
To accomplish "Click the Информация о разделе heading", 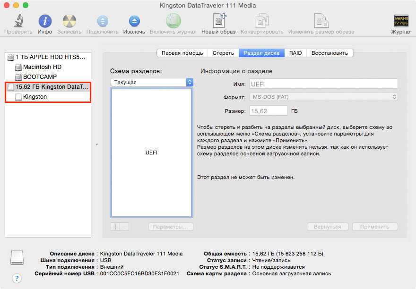I will [x=236, y=71].
